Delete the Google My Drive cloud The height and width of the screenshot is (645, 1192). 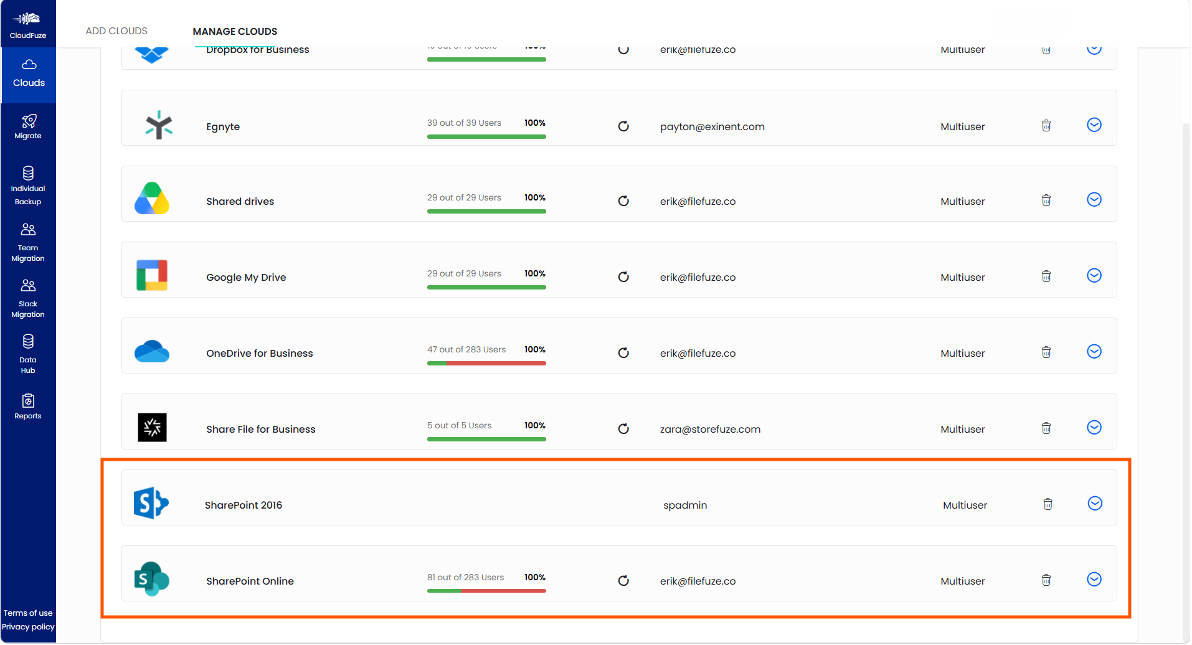[1046, 276]
